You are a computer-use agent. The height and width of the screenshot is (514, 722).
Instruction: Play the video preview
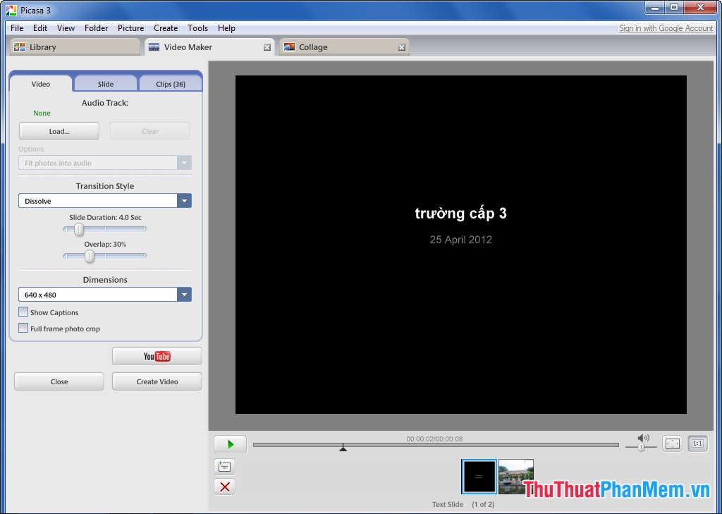(x=229, y=443)
